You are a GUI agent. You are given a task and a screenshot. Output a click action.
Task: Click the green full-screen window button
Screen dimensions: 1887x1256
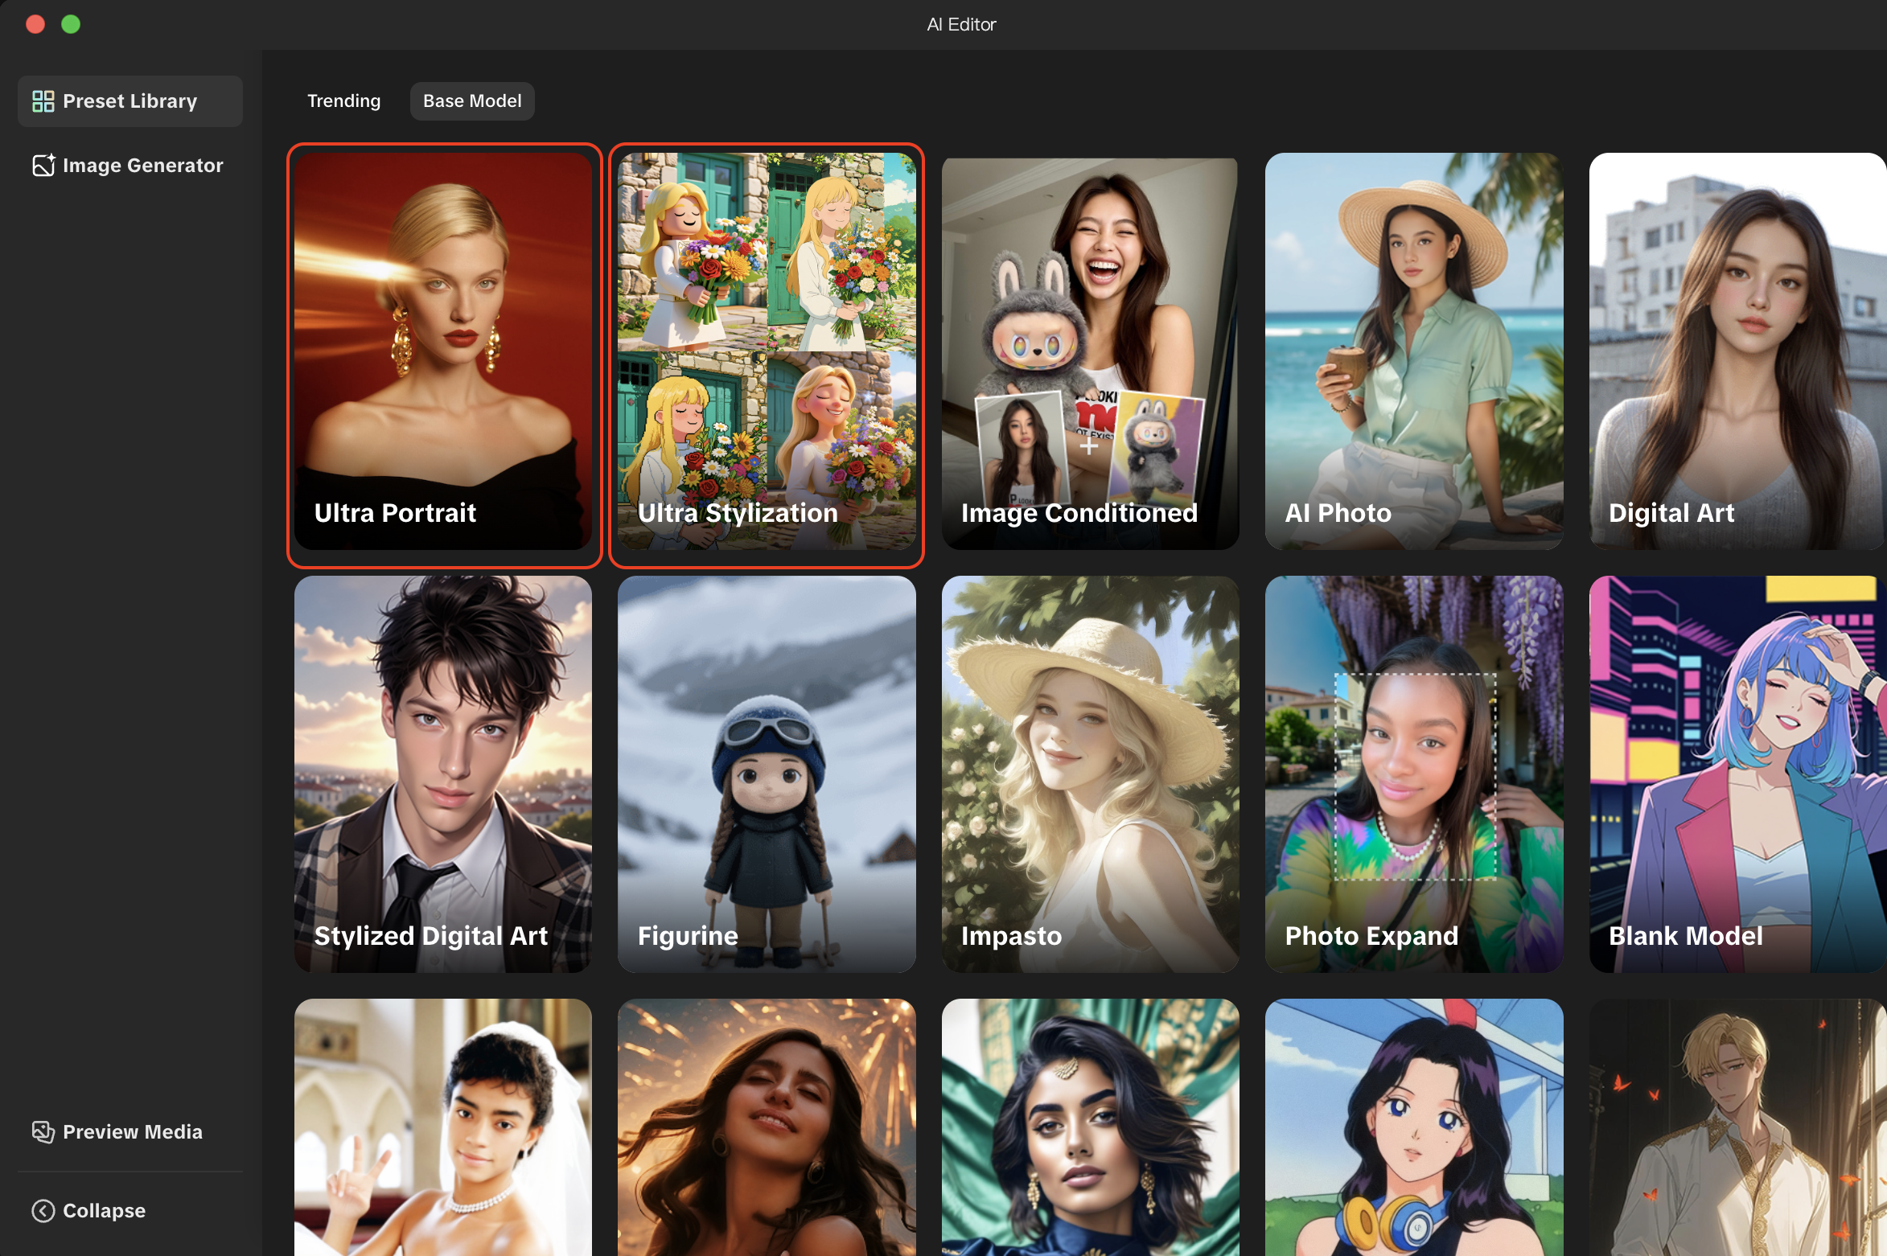tap(71, 24)
